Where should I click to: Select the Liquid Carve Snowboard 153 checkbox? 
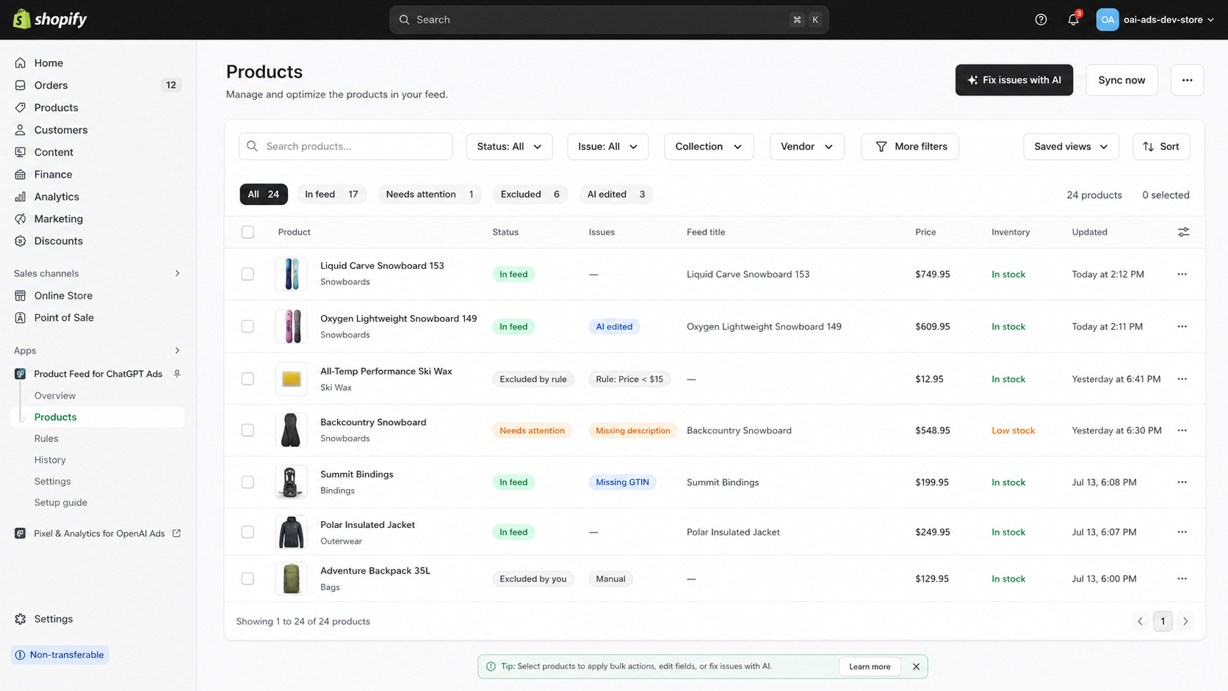click(x=248, y=274)
